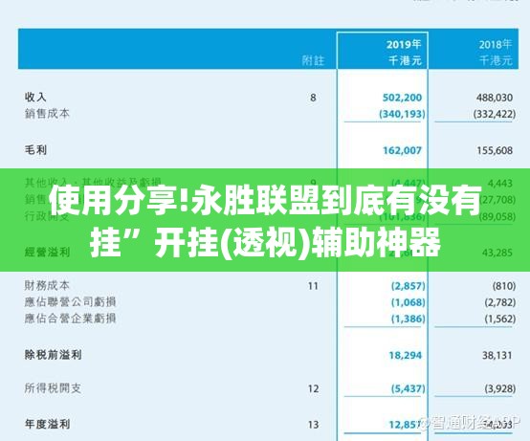Click the 除稅前溢利 row label

(x=53, y=355)
